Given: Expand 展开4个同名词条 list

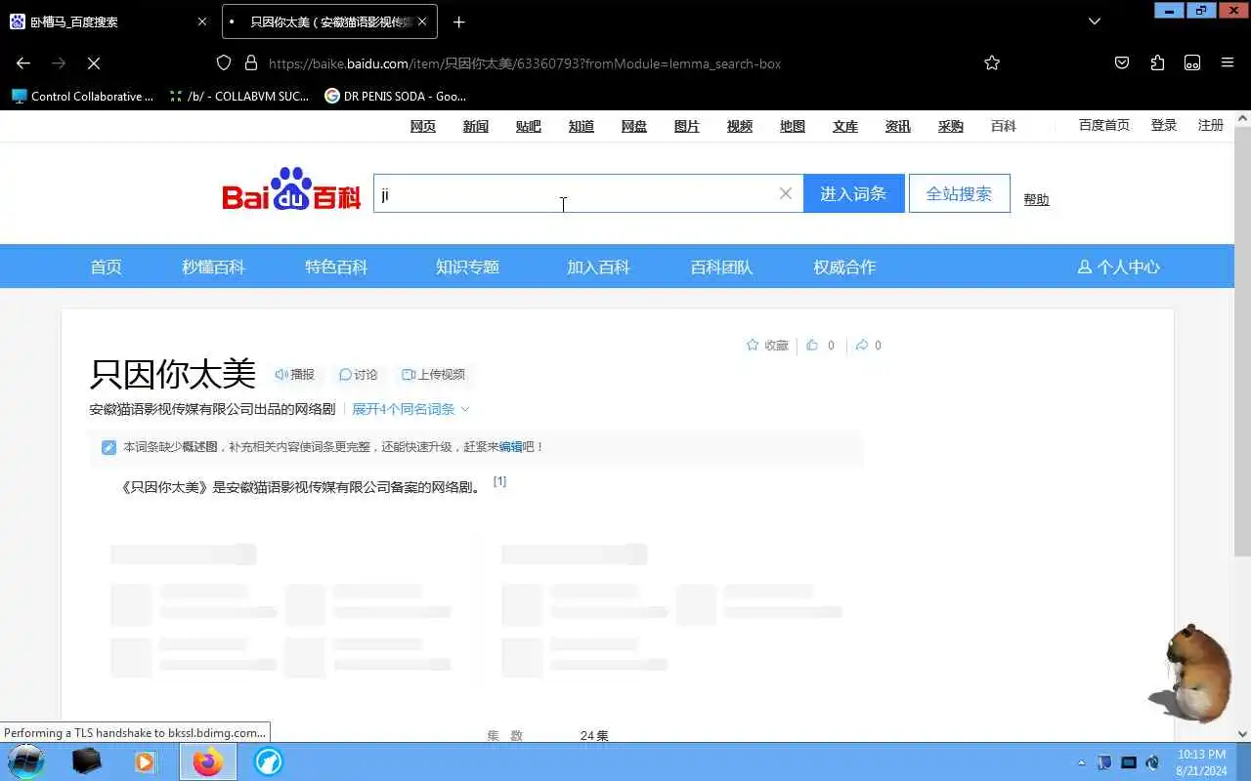Looking at the screenshot, I should (x=410, y=409).
